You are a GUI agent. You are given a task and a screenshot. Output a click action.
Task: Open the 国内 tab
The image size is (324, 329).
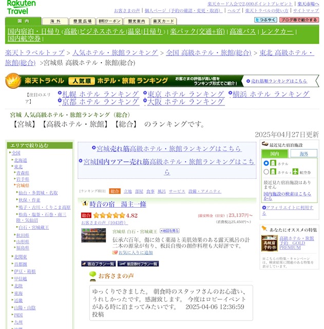(x=23, y=21)
